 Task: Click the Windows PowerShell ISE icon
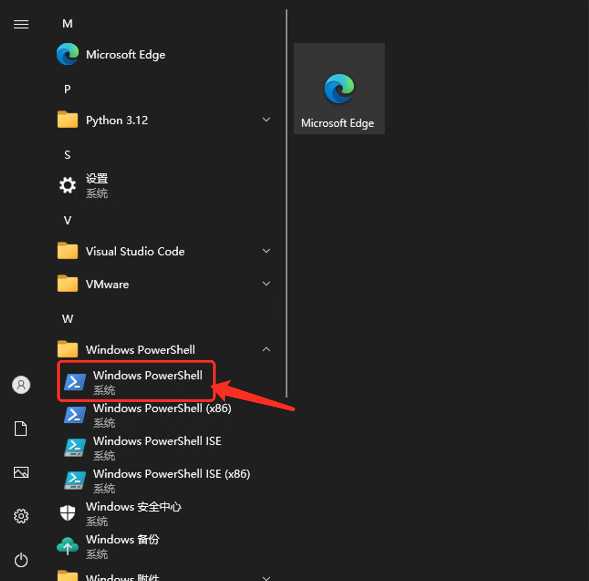tap(75, 448)
